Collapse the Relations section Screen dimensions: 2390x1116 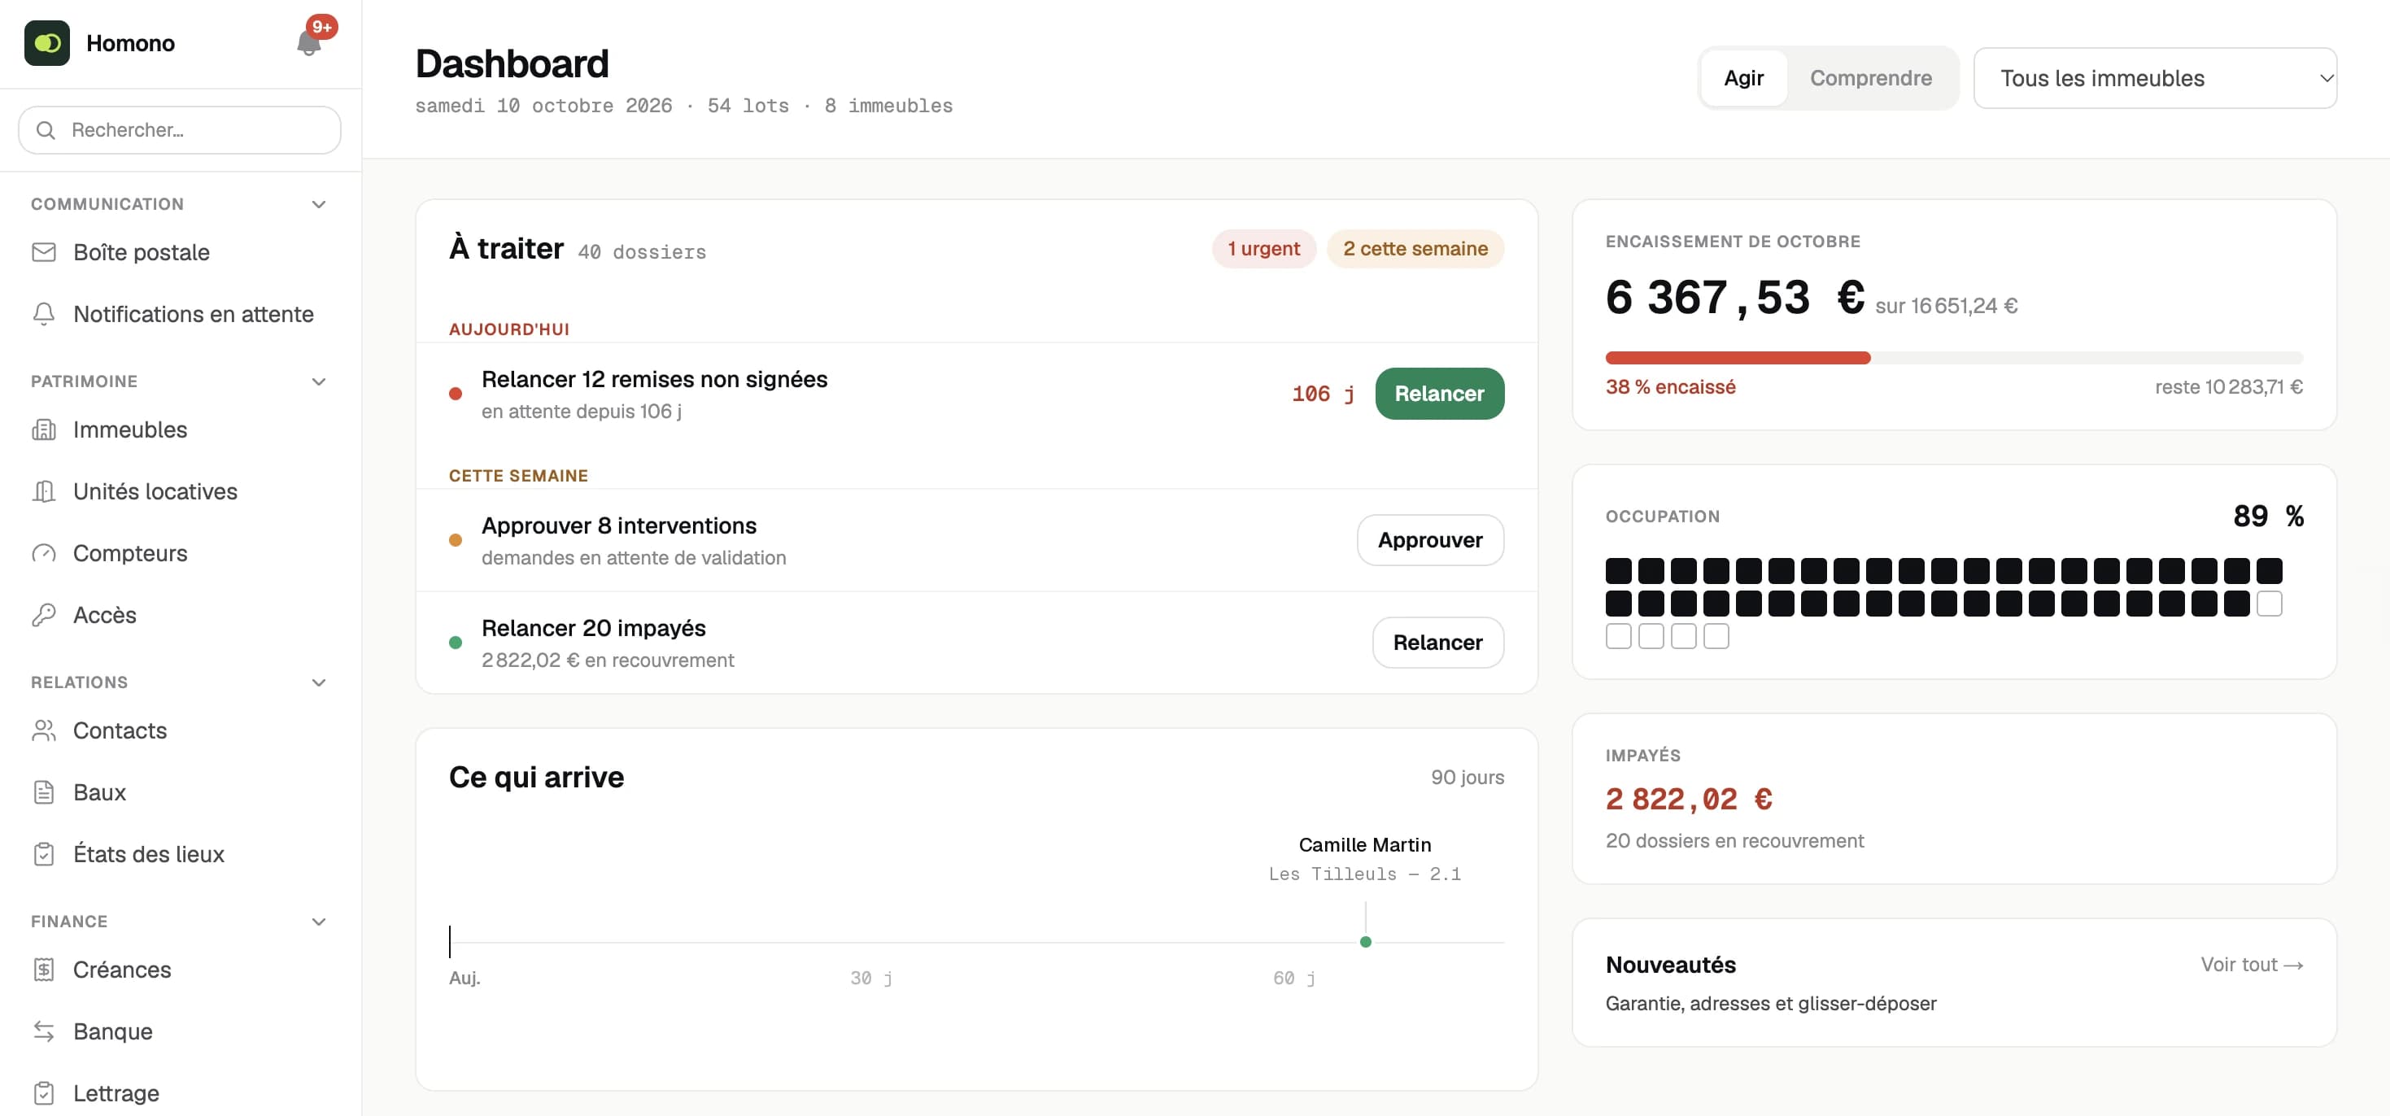[318, 682]
